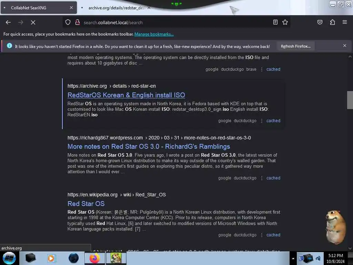Open RedStarOS Korean & English install ISO result
Screen dimensions: 353x265
[x=126, y=95]
